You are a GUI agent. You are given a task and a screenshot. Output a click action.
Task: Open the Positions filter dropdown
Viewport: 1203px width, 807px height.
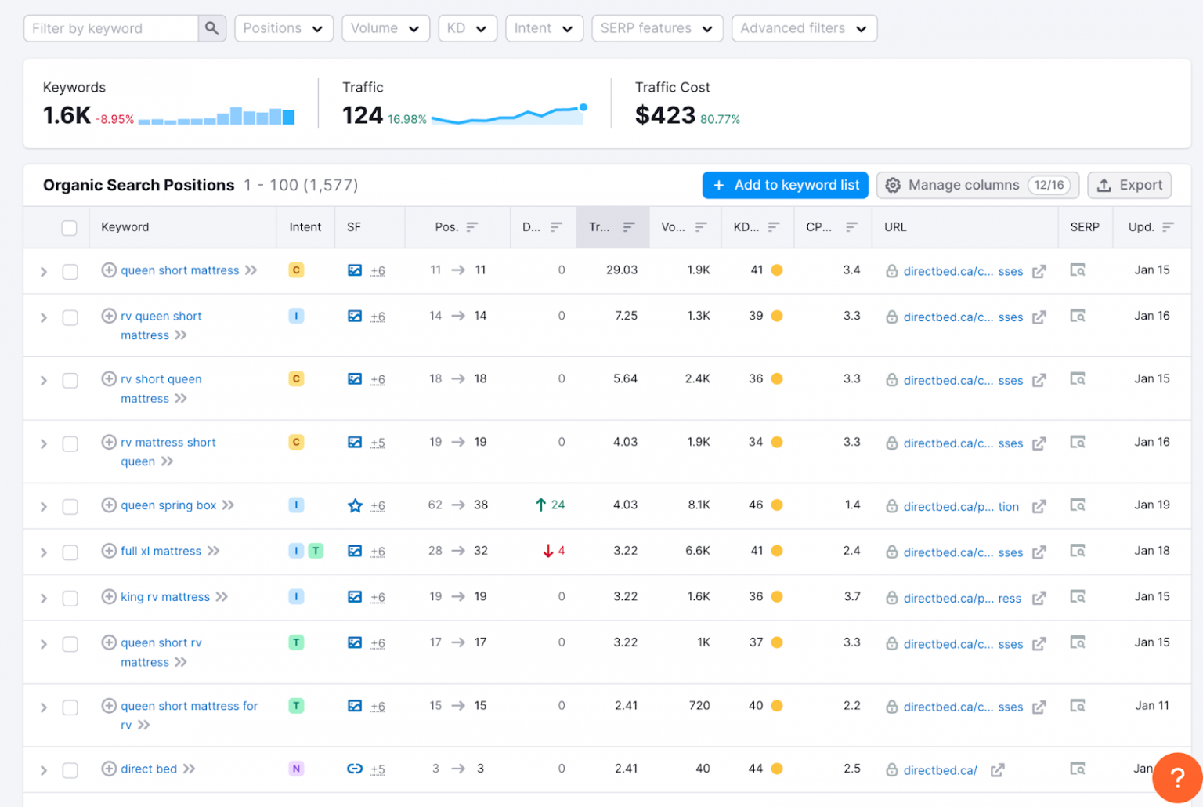(284, 28)
